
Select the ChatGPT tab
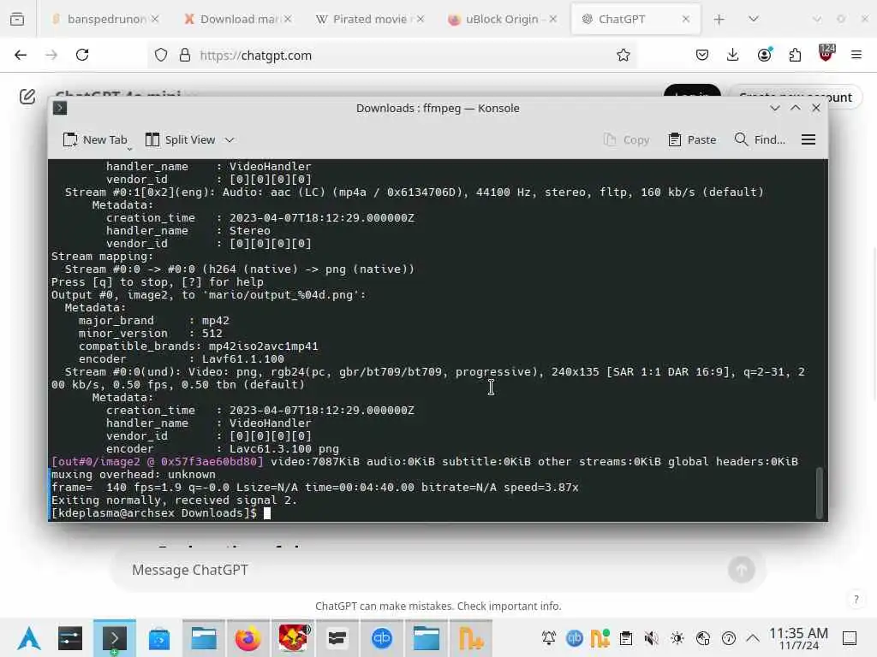pyautogui.click(x=636, y=19)
